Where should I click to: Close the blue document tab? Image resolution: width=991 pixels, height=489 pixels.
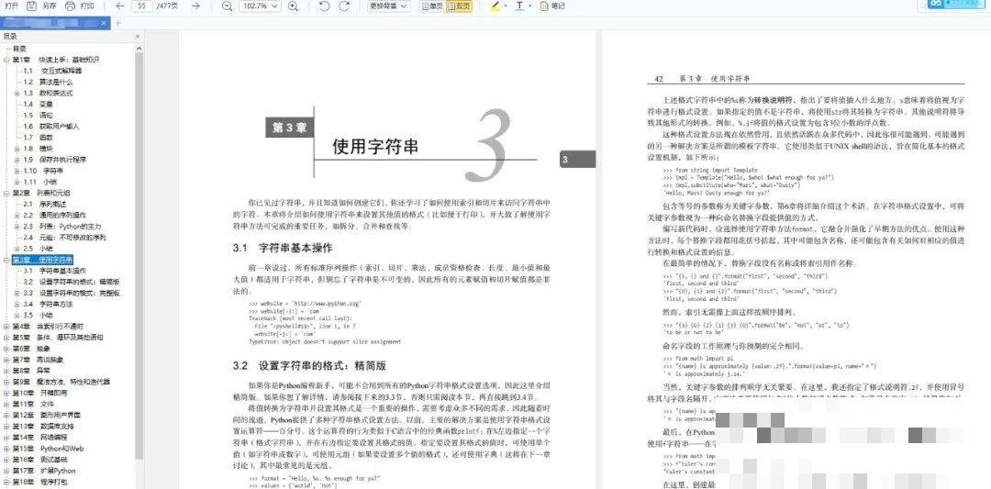(x=105, y=23)
